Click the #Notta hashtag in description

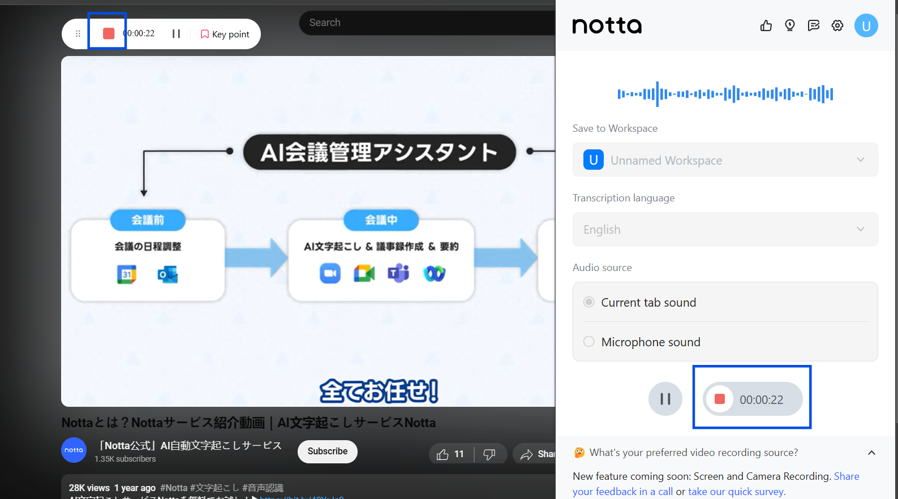(x=174, y=488)
